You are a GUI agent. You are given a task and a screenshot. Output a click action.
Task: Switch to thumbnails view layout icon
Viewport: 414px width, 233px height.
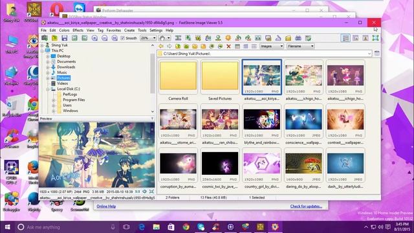click(x=237, y=46)
